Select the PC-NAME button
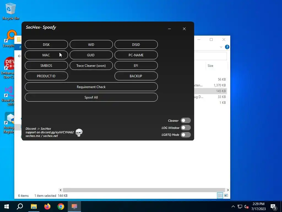The height and width of the screenshot is (212, 282). coord(136,55)
